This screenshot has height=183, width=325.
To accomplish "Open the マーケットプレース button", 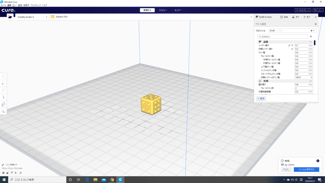I will tap(303, 10).
